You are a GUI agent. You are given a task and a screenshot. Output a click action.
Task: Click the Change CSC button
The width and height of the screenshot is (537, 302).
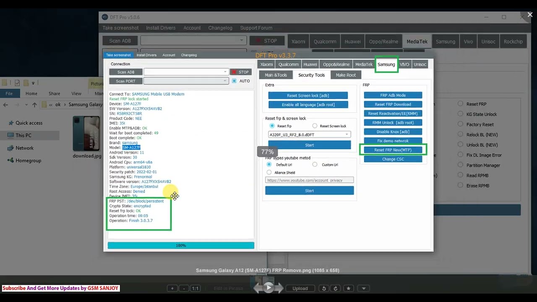393,159
